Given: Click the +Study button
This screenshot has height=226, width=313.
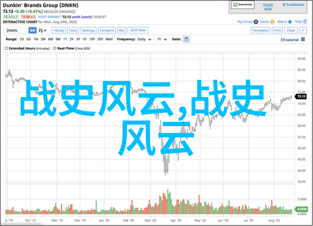Looking at the screenshot, I should click(x=59, y=30).
